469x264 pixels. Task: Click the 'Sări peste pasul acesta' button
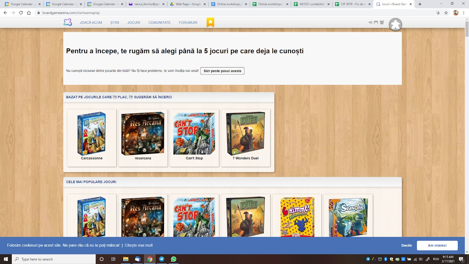point(222,71)
